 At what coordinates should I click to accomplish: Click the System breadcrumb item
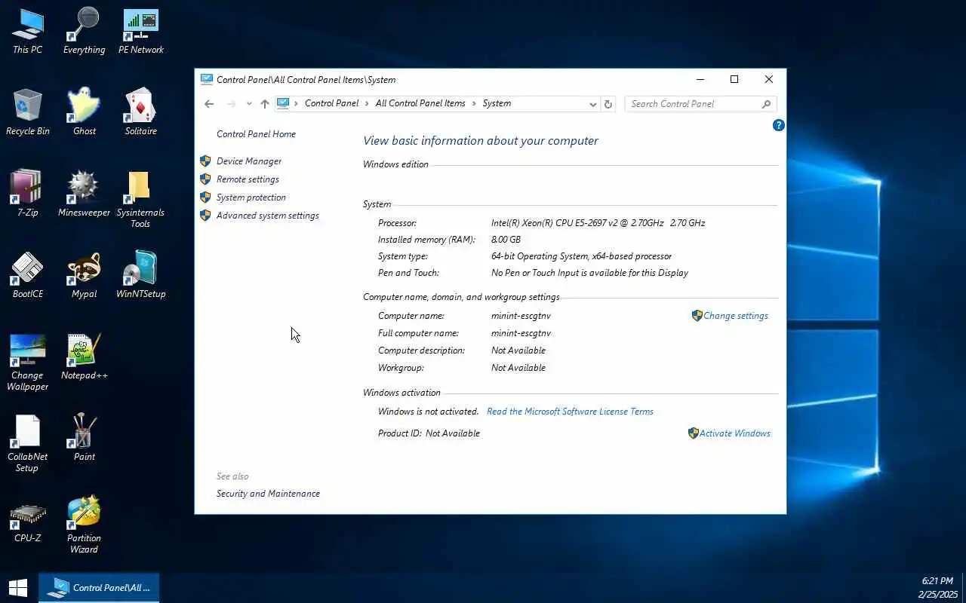click(x=497, y=104)
